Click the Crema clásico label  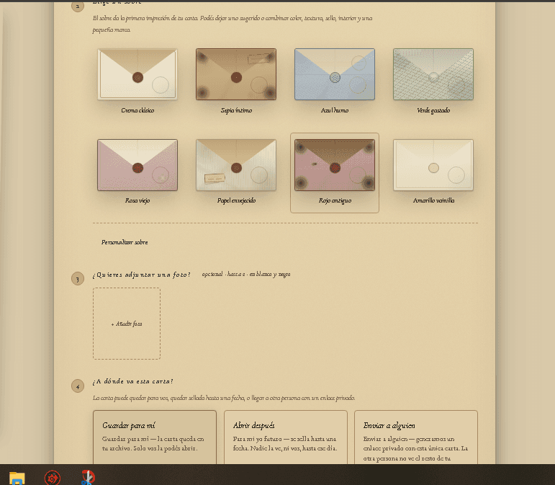pos(137,110)
